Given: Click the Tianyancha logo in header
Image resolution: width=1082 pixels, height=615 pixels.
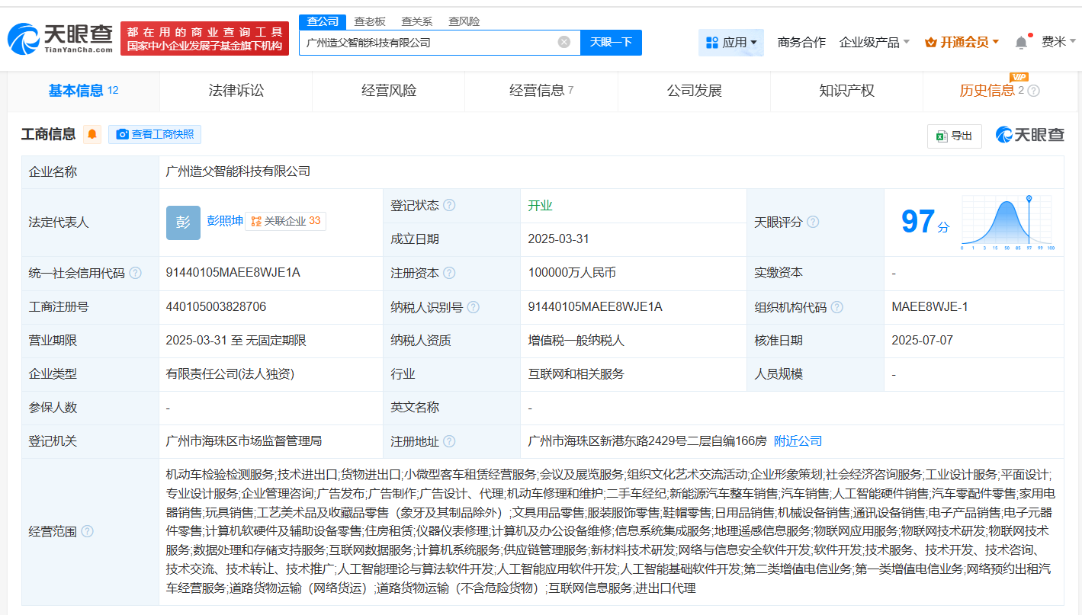Looking at the screenshot, I should click(x=60, y=38).
